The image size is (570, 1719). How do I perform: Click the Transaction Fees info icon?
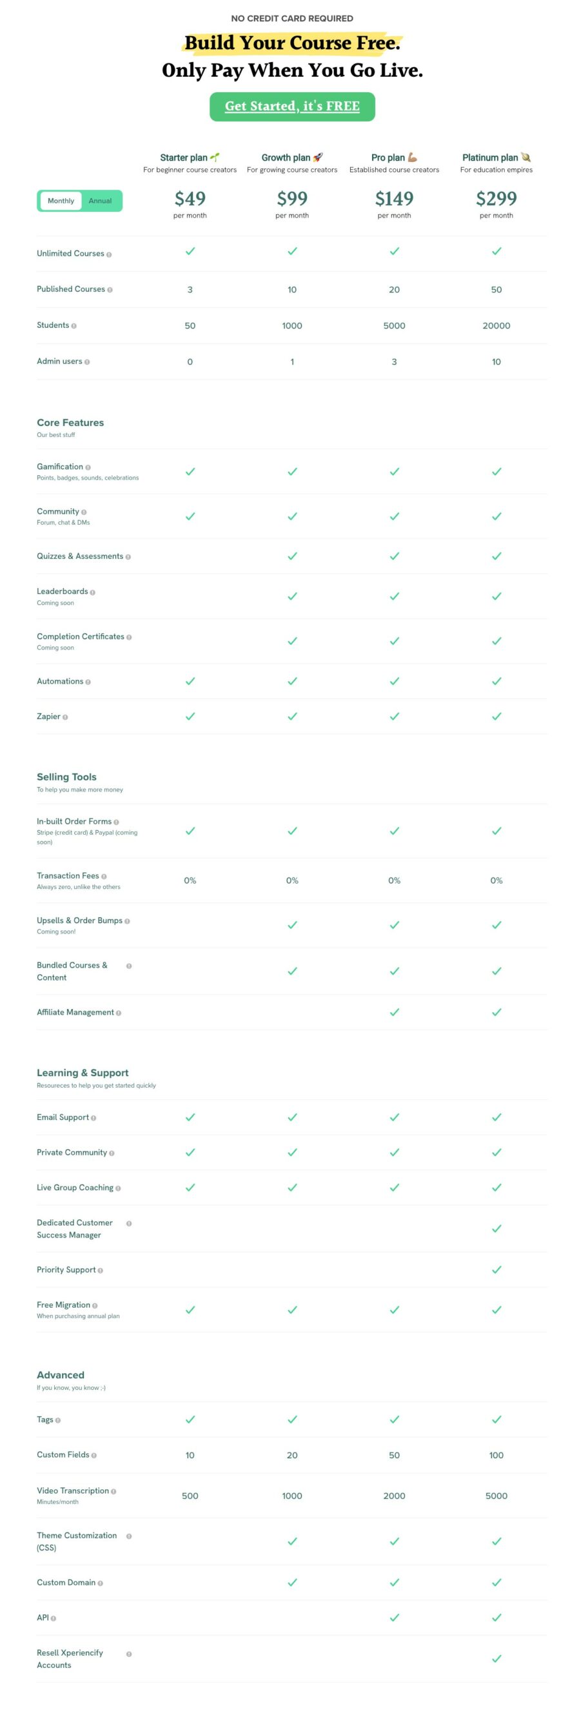[104, 876]
